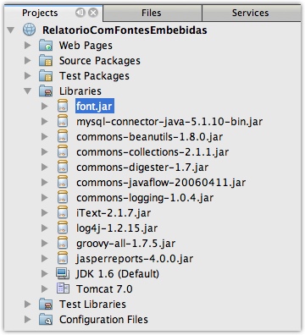This screenshot has width=305, height=335.
Task: Click the Libraries folder icon
Action: [x=46, y=91]
